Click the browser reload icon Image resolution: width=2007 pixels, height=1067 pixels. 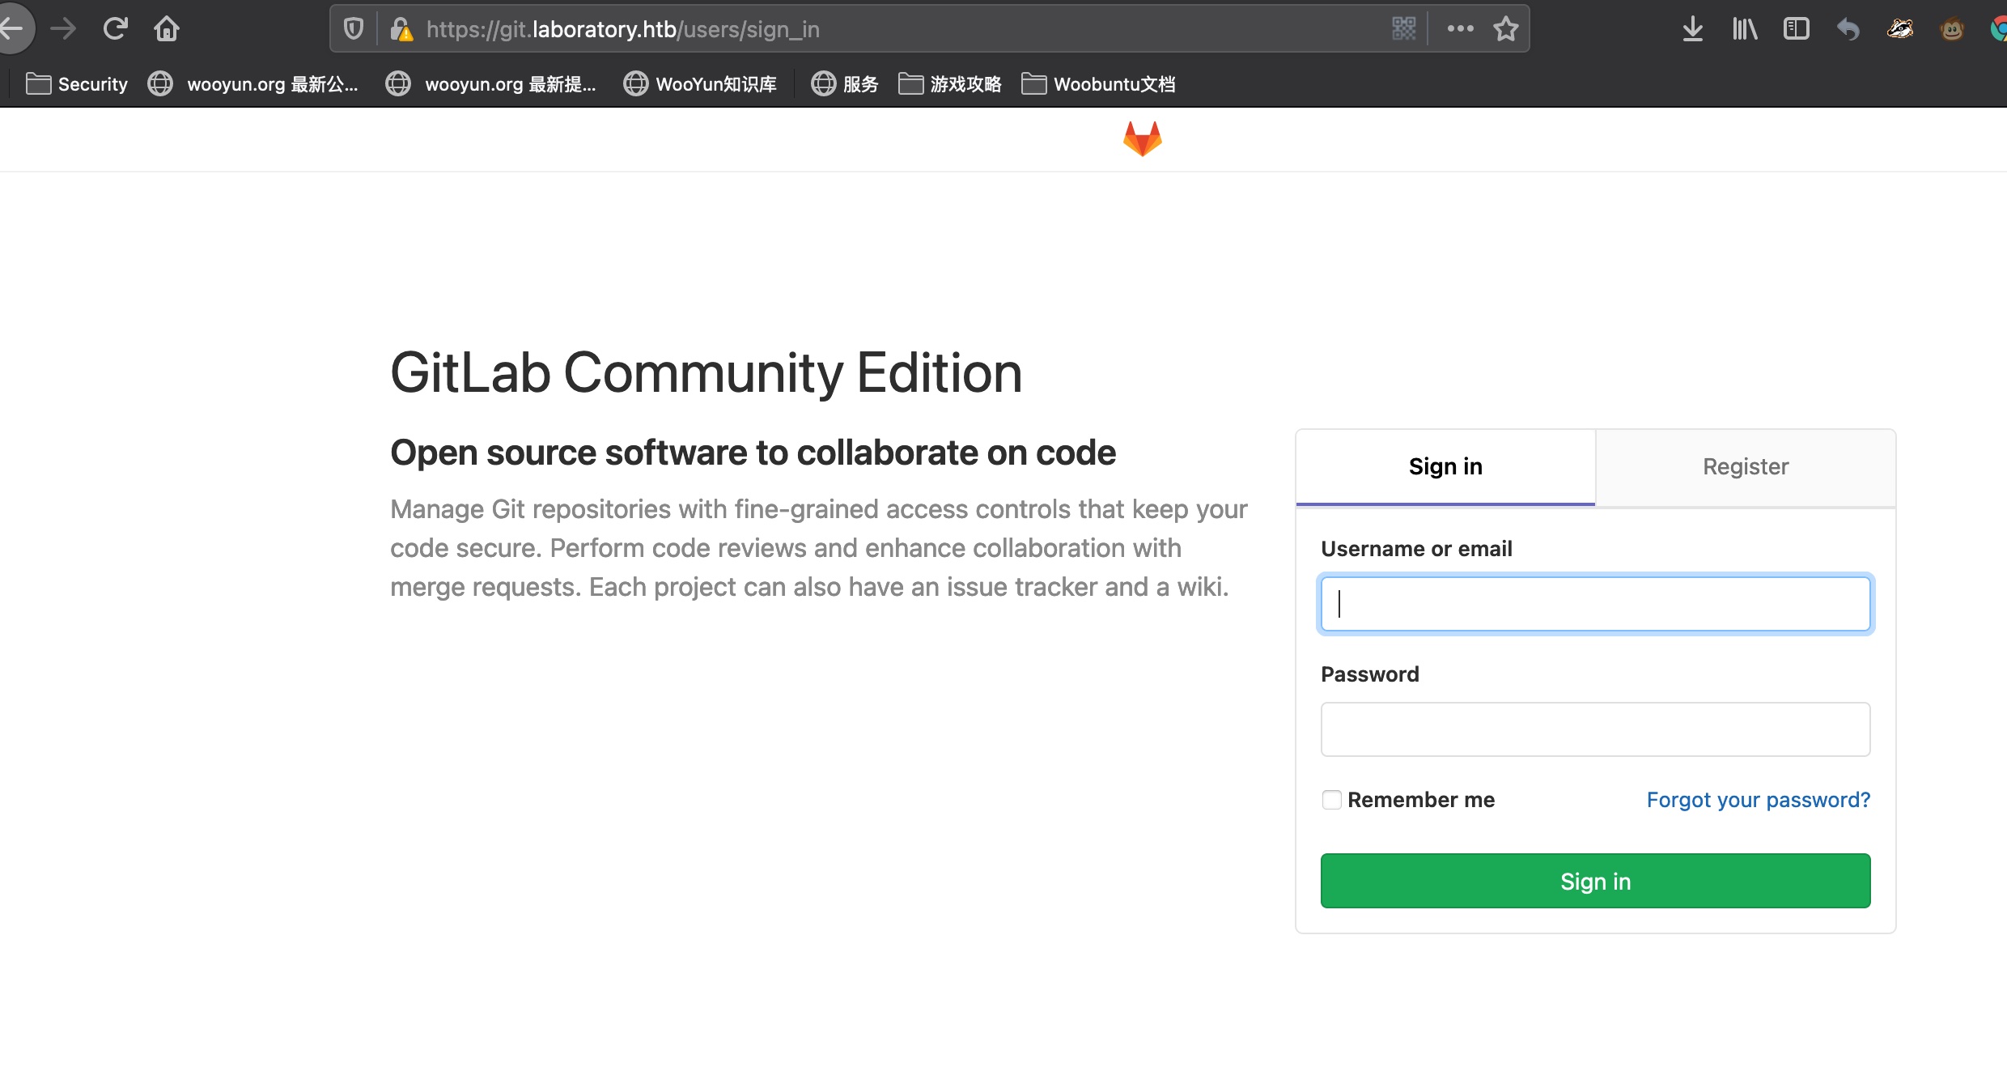click(x=115, y=29)
